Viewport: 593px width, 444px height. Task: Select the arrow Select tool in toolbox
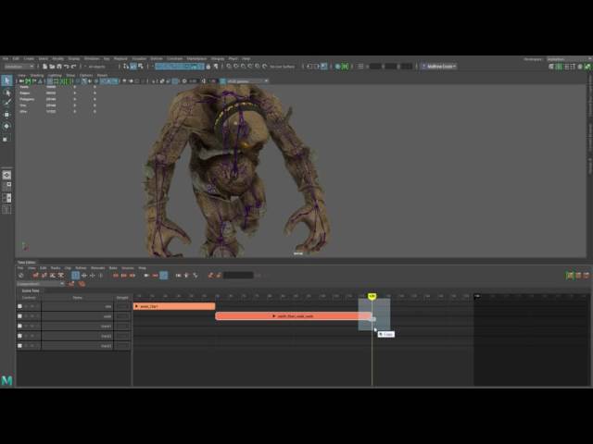pyautogui.click(x=6, y=80)
